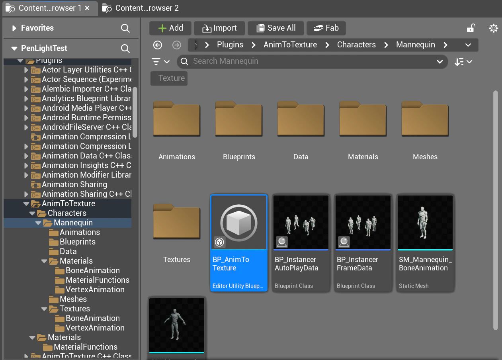
Task: Click the folder tree vertical scrollbar
Action: (135, 112)
